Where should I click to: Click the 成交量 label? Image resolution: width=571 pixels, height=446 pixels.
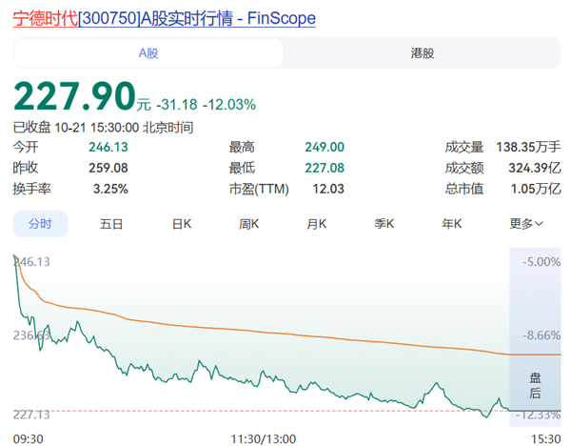pyautogui.click(x=464, y=147)
